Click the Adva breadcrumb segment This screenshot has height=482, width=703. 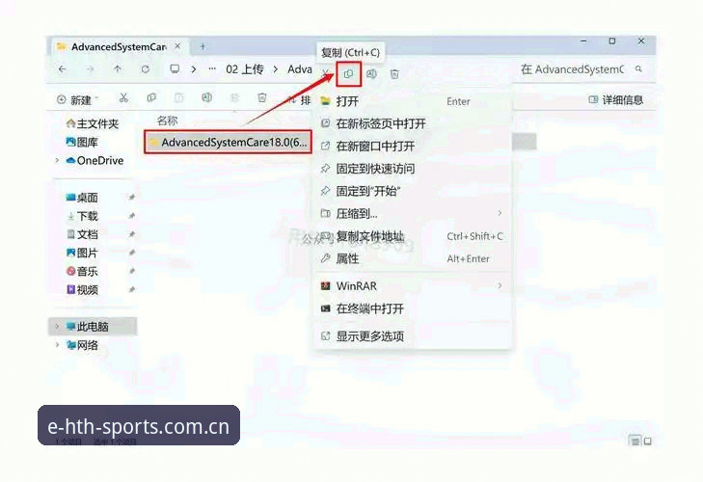(x=300, y=69)
